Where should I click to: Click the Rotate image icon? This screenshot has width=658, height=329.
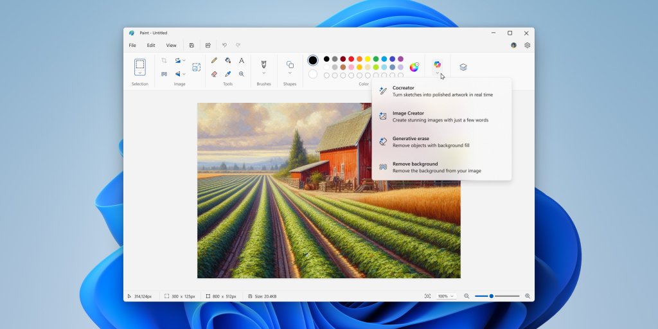click(x=177, y=60)
